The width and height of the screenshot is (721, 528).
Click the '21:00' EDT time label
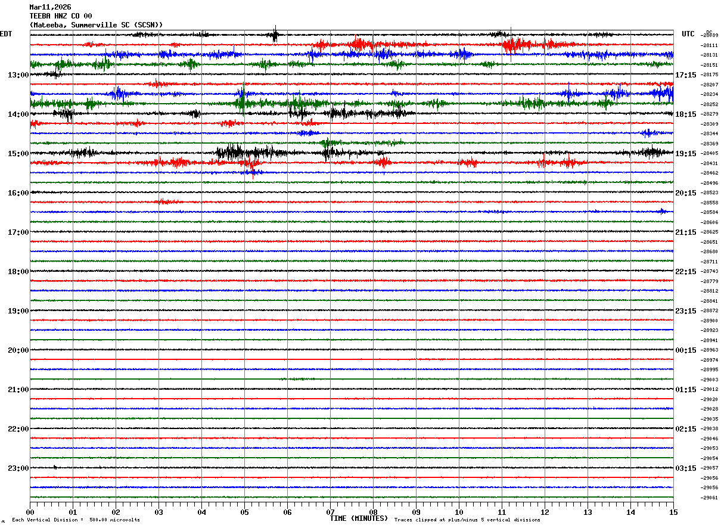coord(18,390)
